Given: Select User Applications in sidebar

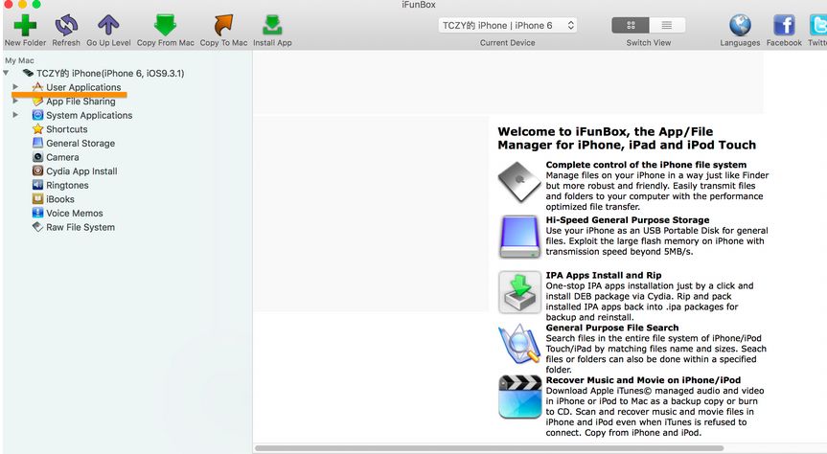Looking at the screenshot, I should coord(83,87).
